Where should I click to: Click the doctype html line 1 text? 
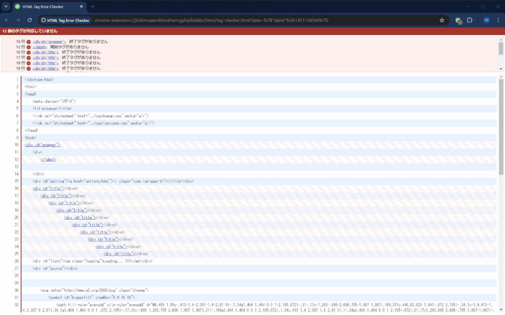[39, 79]
